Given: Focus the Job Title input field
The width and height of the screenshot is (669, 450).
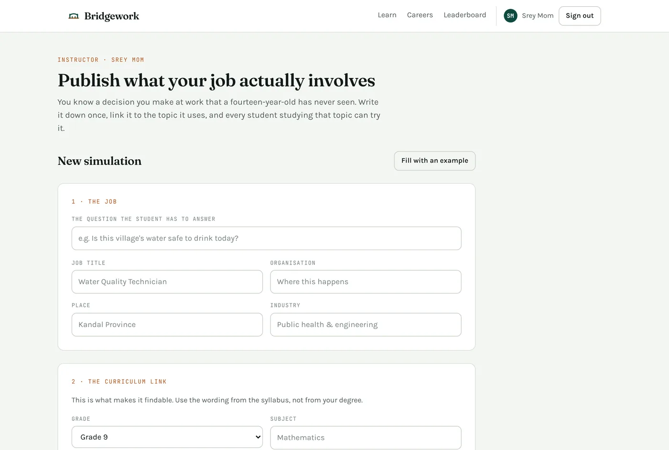Looking at the screenshot, I should [x=167, y=282].
